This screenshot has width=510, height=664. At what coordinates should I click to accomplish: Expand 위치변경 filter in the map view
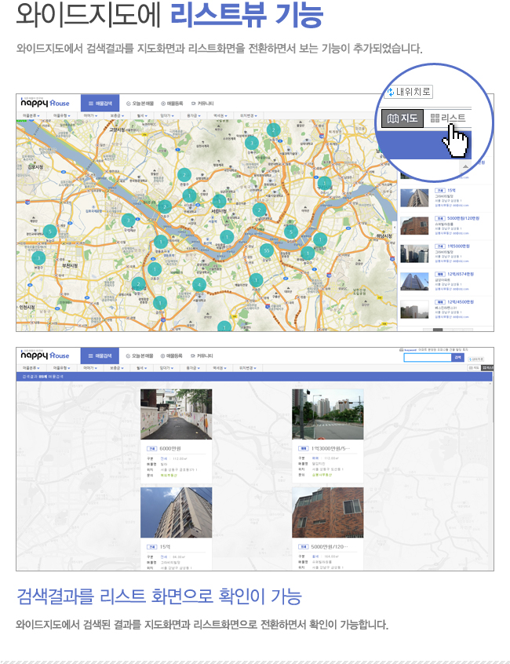(249, 115)
